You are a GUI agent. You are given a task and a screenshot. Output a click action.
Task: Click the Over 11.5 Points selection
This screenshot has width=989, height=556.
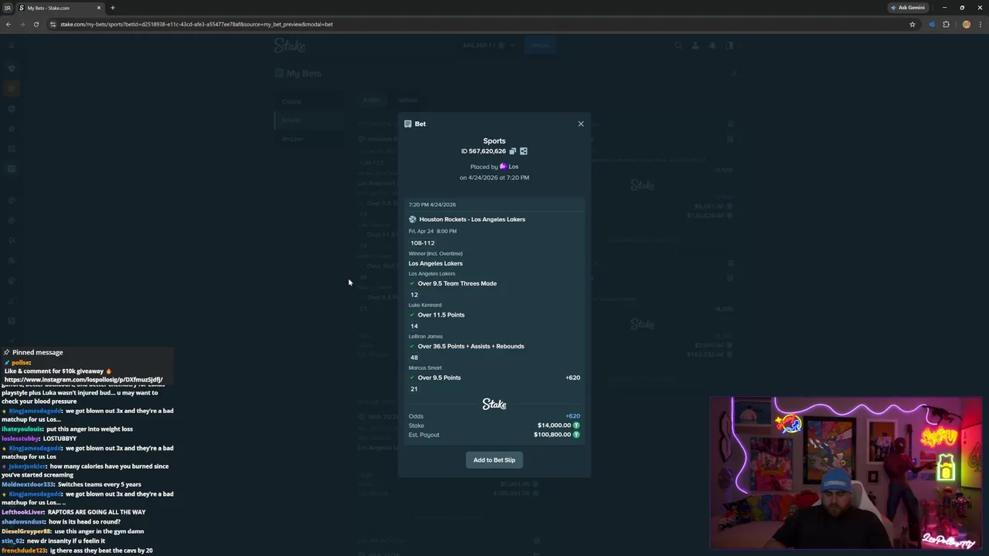tap(441, 315)
